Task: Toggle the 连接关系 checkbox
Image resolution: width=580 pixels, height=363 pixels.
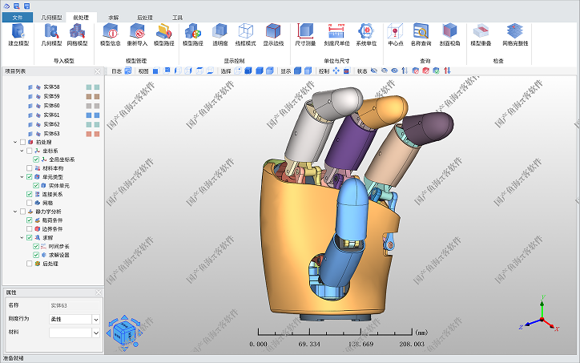Action: 30,194
